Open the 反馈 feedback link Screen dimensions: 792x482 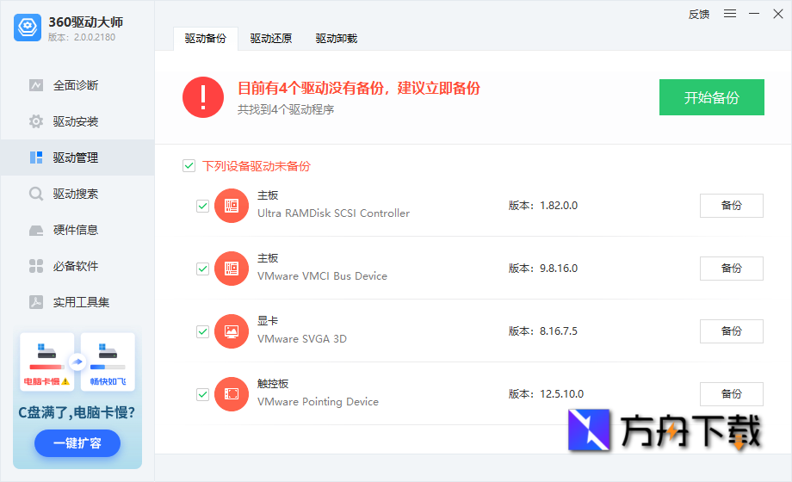699,14
